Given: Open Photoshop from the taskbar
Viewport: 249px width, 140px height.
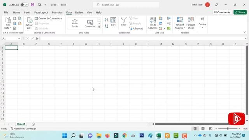Looking at the screenshot, I should [x=142, y=135].
